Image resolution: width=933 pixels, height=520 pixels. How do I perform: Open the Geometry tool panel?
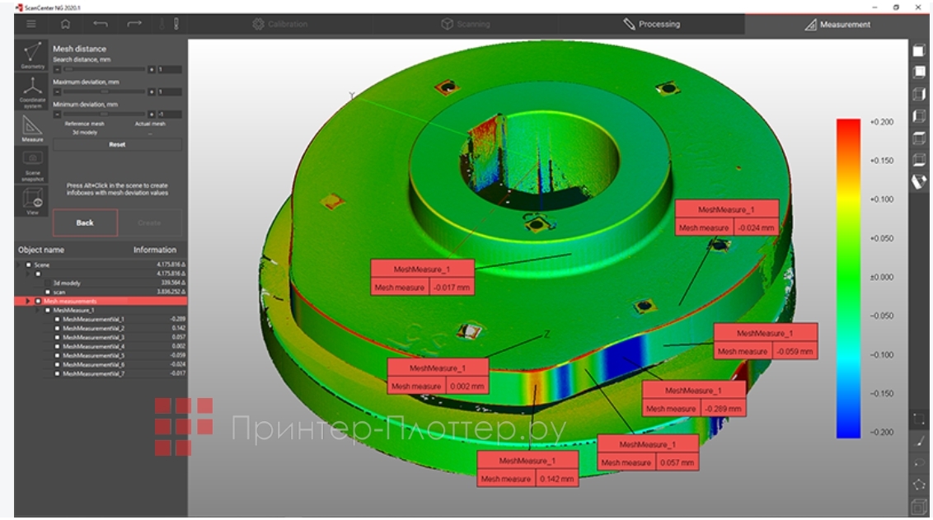click(x=32, y=55)
